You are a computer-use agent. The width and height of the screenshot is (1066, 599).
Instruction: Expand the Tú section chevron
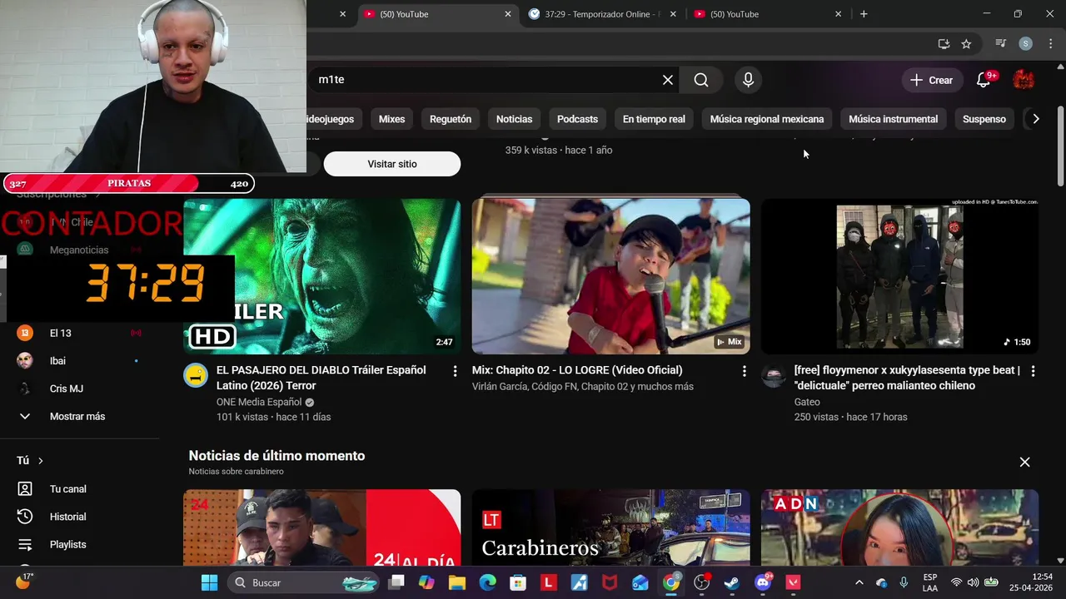40,460
